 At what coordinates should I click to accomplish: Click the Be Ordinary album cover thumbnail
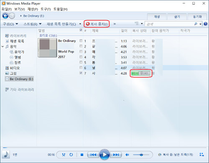[x=47, y=48]
